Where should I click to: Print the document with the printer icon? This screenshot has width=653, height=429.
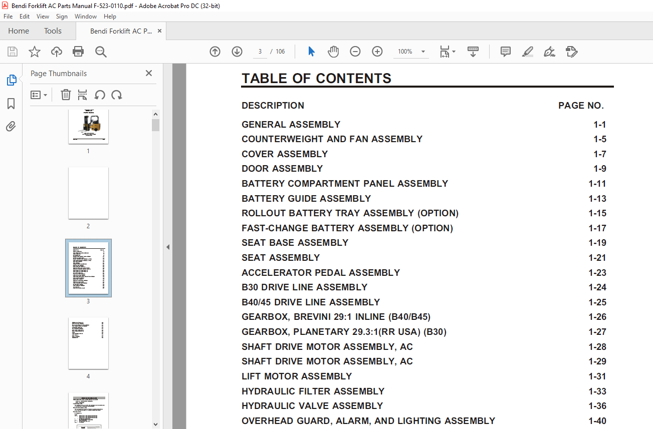pos(78,52)
